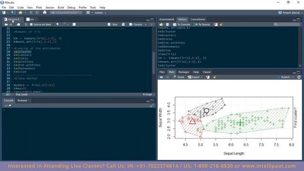The width and height of the screenshot is (304, 171).
Task: Maximize the History pane
Action: (299, 20)
